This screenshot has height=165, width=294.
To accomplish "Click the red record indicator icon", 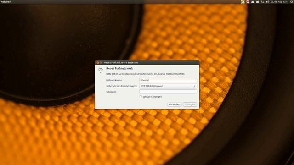I will click(x=248, y=2).
